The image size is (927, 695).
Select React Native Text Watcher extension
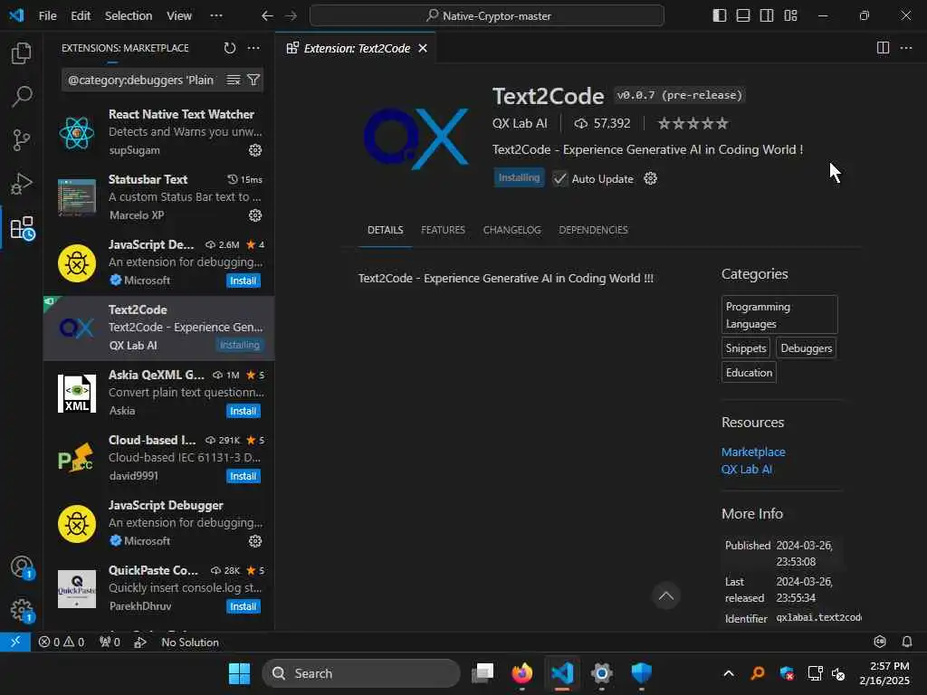(158, 132)
